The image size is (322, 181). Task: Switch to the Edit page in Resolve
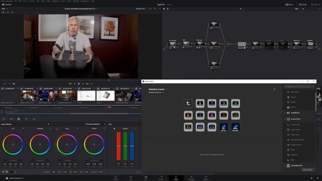pos(146,177)
